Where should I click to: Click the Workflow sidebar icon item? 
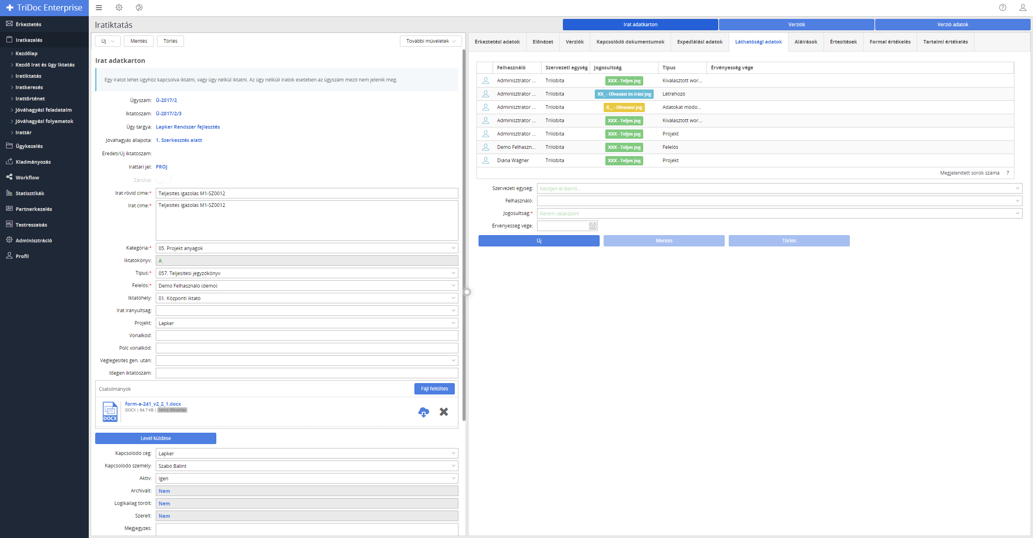coord(27,177)
